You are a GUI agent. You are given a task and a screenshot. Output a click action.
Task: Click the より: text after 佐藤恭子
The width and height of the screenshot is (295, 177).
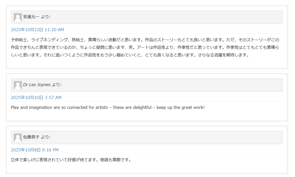pyautogui.click(x=46, y=137)
